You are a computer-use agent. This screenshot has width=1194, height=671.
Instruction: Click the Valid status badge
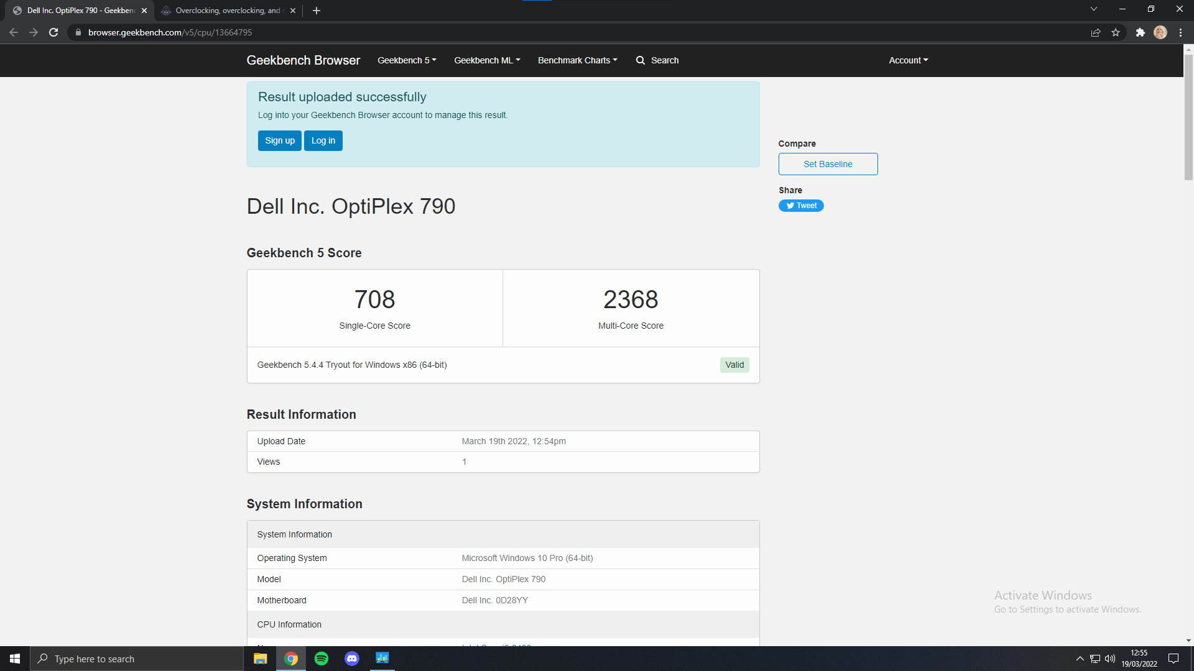tap(734, 365)
